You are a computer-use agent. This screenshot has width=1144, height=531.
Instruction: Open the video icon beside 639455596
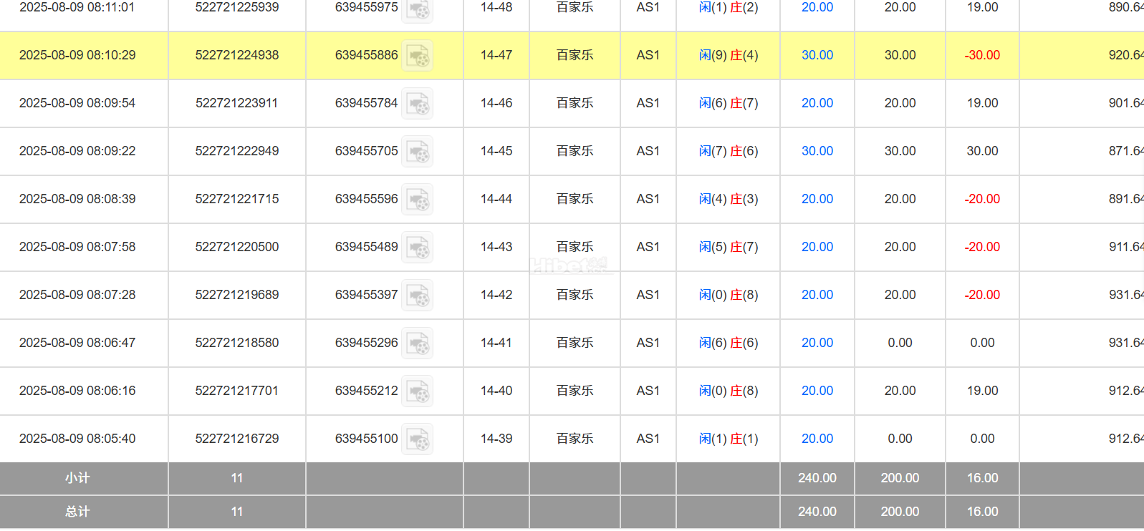(417, 200)
